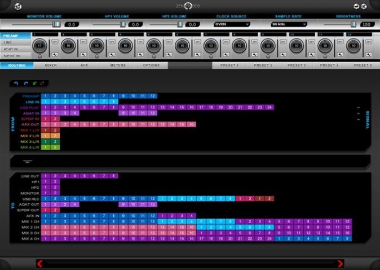Click the red right arrow at bottom

(x=339, y=263)
